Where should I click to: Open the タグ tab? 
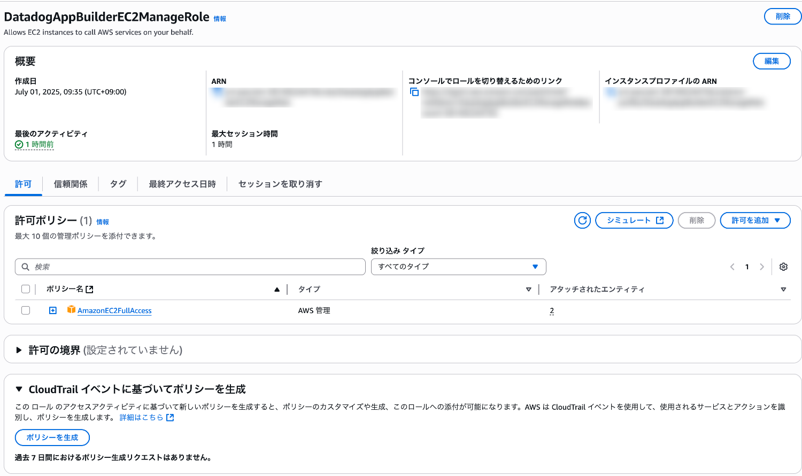point(118,184)
